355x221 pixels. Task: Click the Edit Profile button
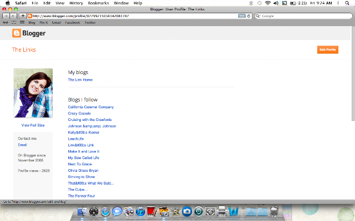pyautogui.click(x=328, y=50)
